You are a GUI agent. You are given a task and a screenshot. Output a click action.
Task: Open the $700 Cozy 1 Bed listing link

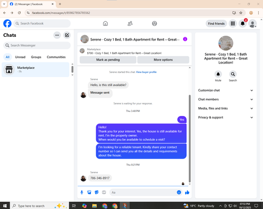coord(124,53)
